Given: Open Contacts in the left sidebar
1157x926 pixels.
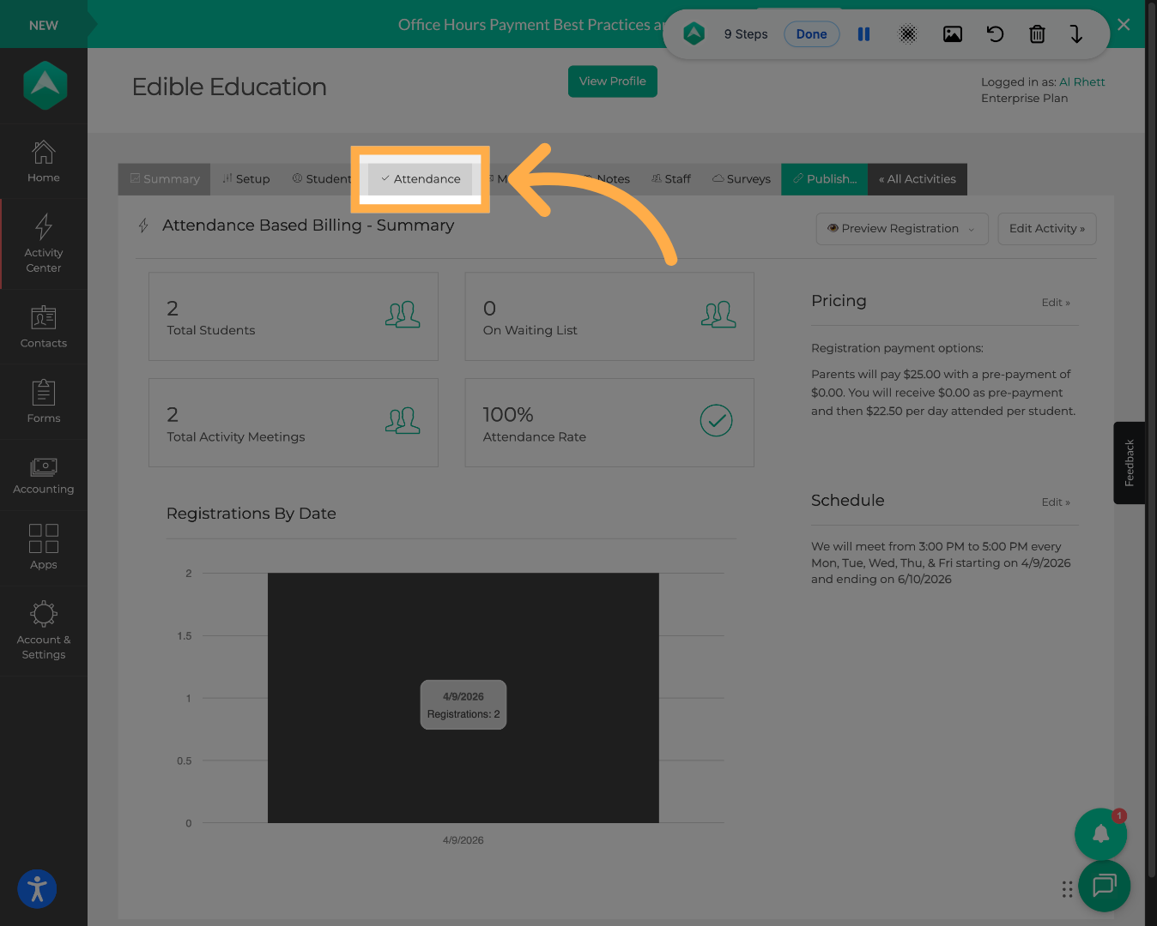Looking at the screenshot, I should (44, 327).
